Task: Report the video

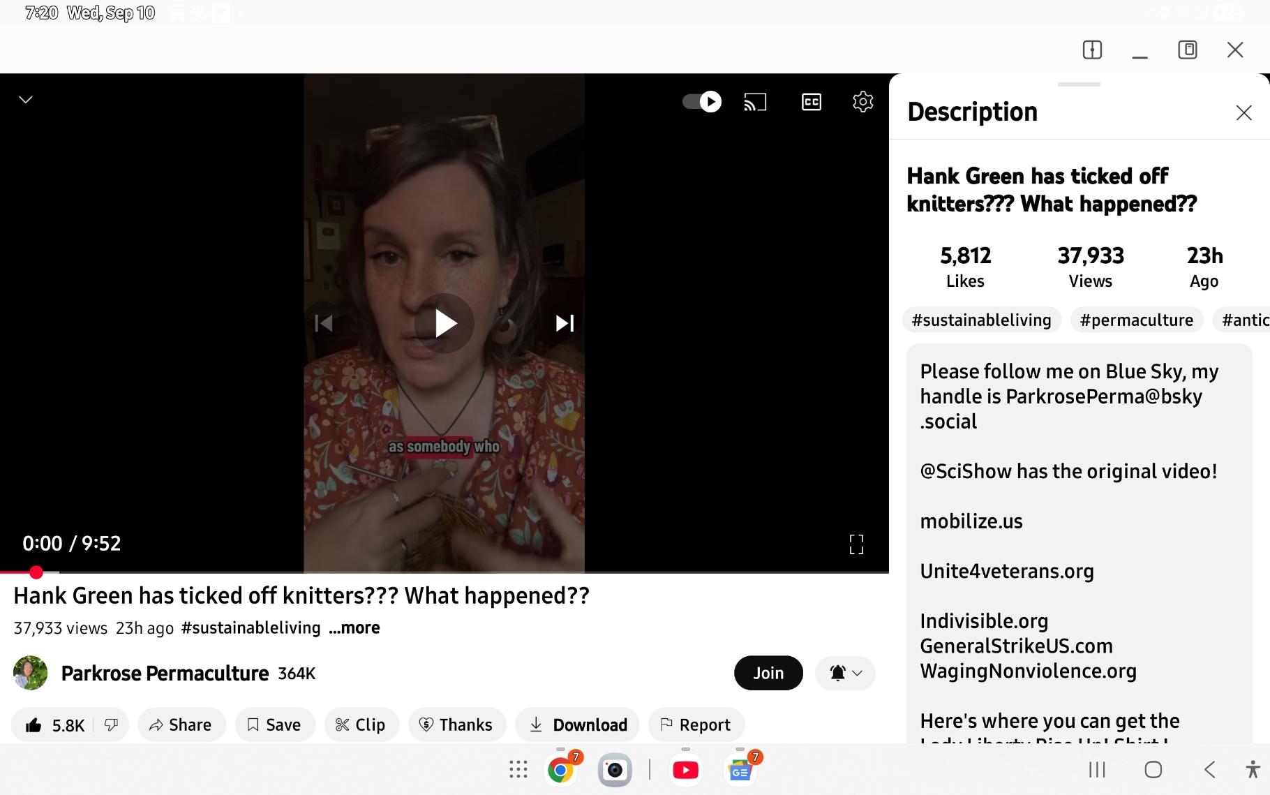Action: 696,725
